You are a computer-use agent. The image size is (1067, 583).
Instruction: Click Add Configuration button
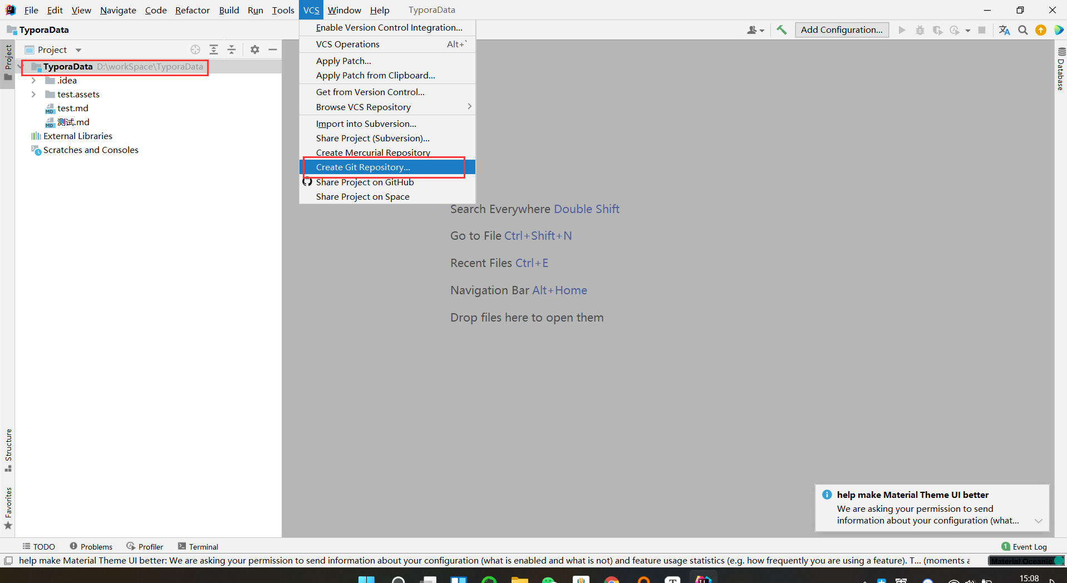[842, 30]
